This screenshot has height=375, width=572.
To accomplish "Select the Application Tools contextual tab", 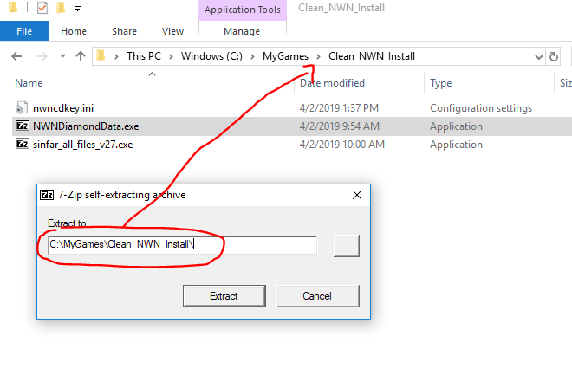I will [x=243, y=10].
